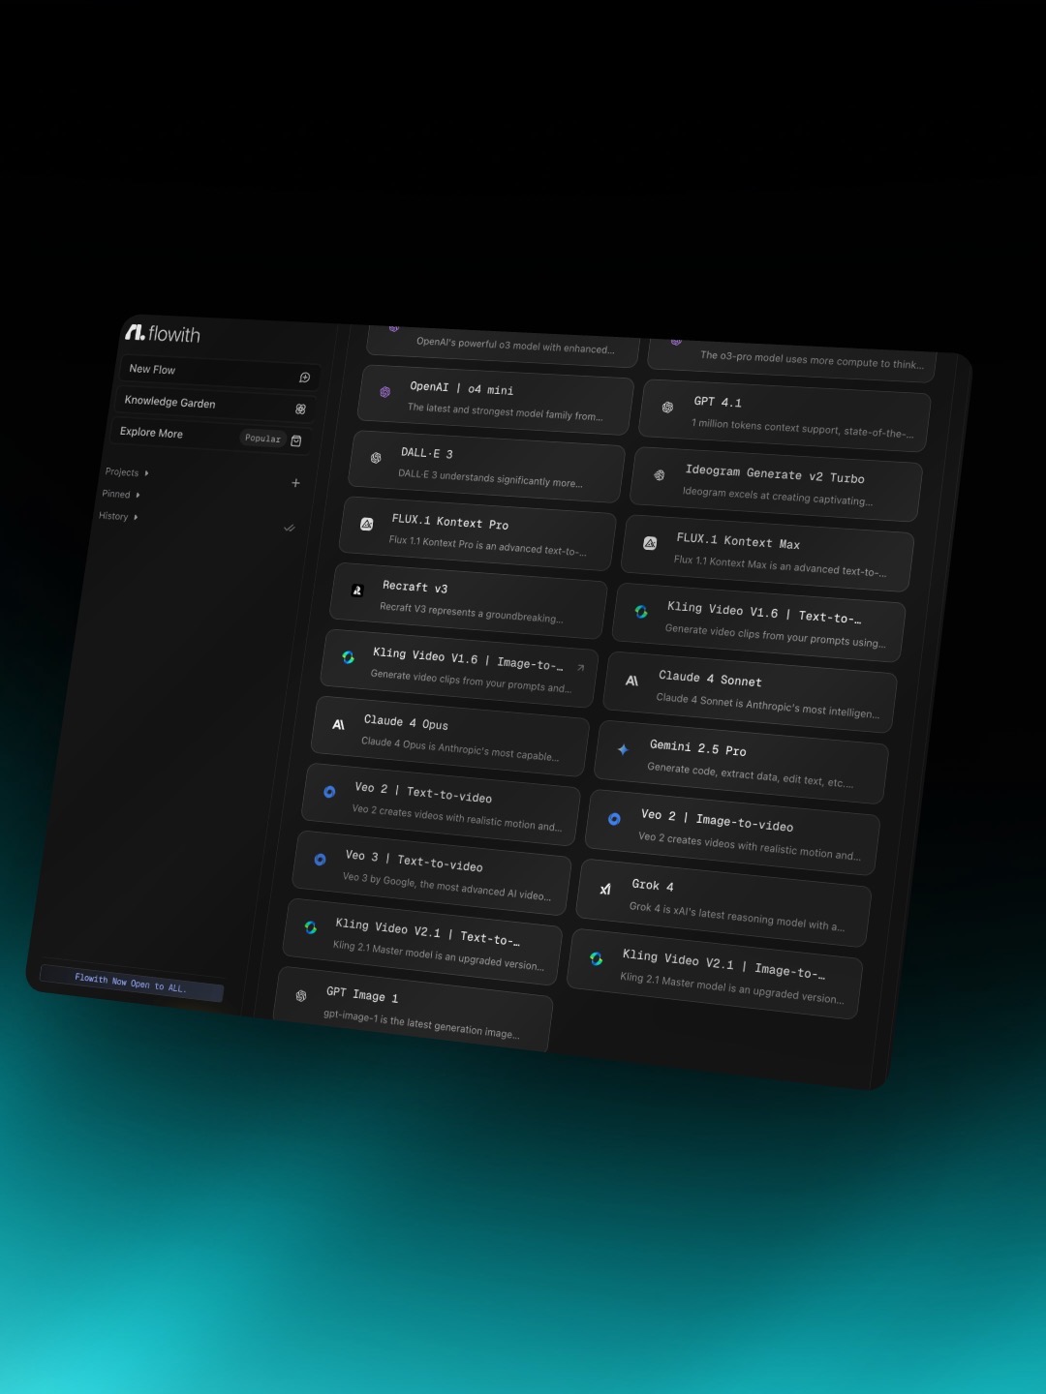Viewport: 1046px width, 1394px height.
Task: Click 'Recraft V3 represents a groundbreaking' description
Action: (471, 613)
